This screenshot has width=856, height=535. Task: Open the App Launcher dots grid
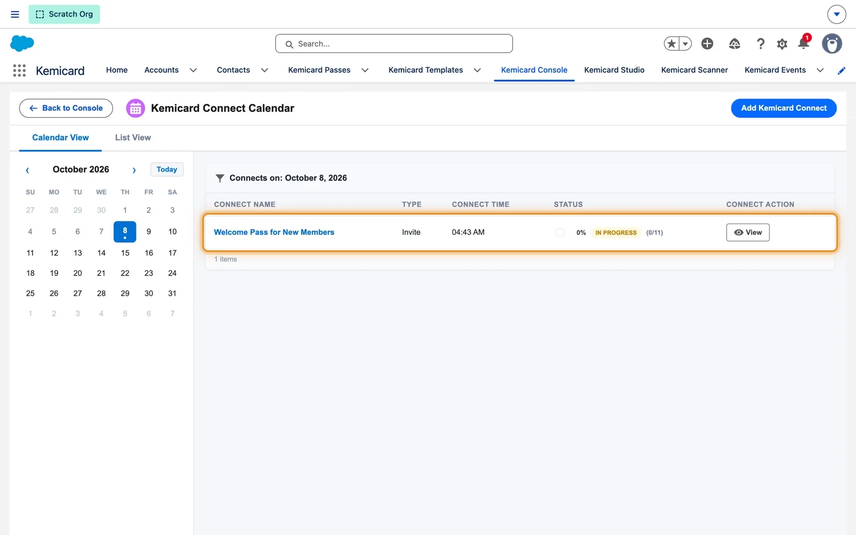[x=19, y=71]
